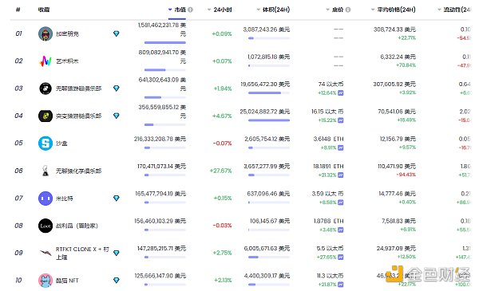Open floor price chart icon for 74 以太币
This screenshot has width=479, height=291.
click(341, 92)
